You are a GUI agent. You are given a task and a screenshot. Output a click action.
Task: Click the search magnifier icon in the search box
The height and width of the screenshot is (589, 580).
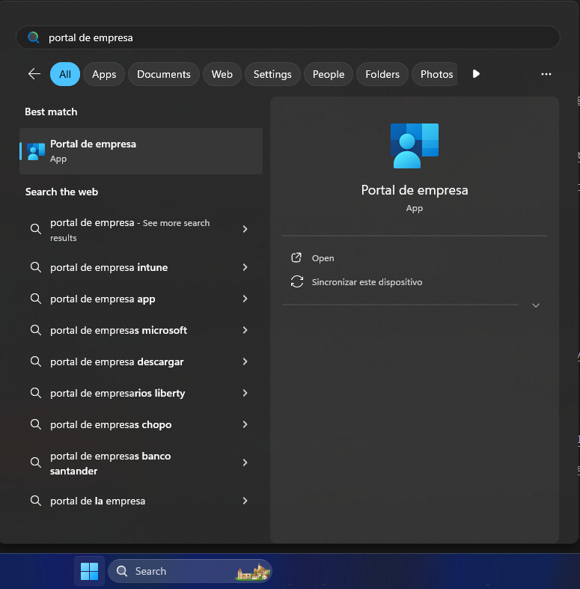[x=33, y=37]
